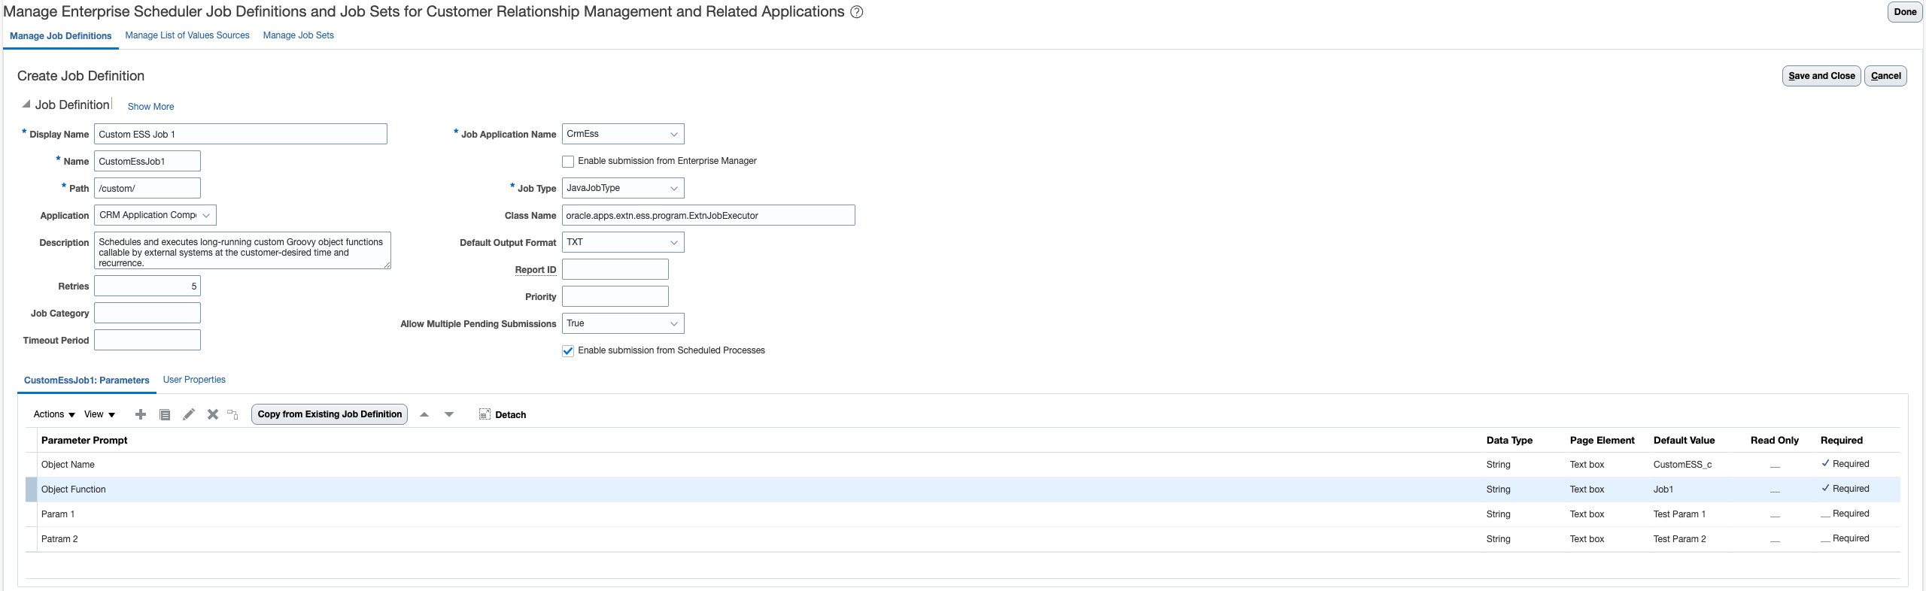Image resolution: width=1926 pixels, height=591 pixels.
Task: Uncheck Enable submission from Scheduled Processes
Action: click(x=568, y=351)
